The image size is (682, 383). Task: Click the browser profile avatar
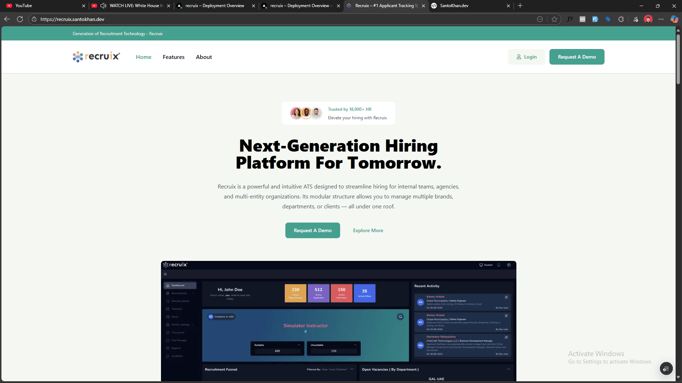[648, 19]
